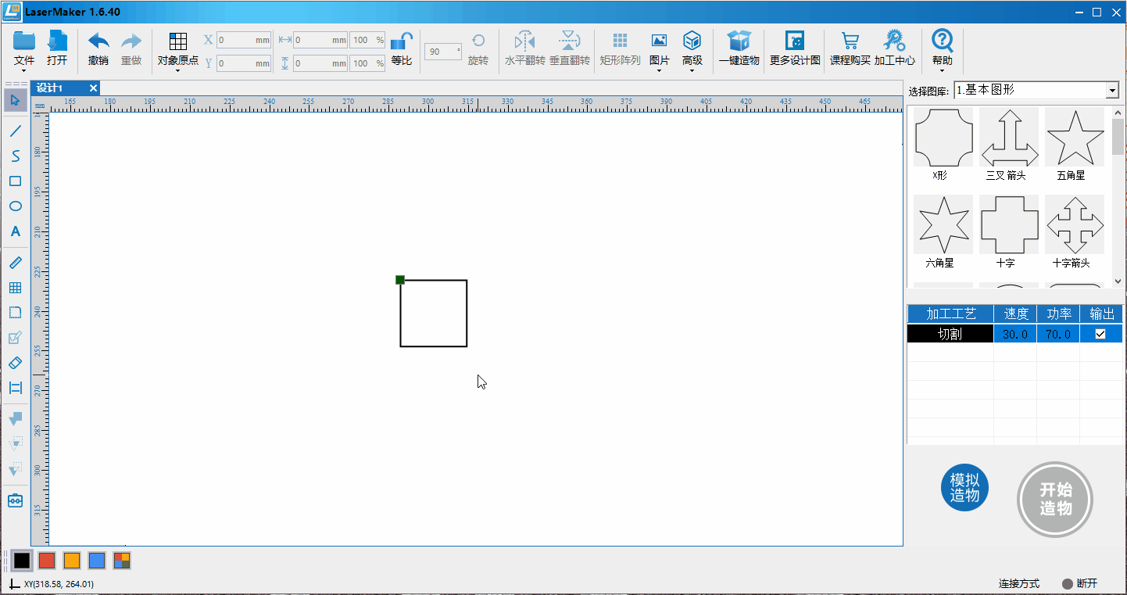This screenshot has width=1127, height=595.
Task: Select the multicolor swatch
Action: click(122, 560)
